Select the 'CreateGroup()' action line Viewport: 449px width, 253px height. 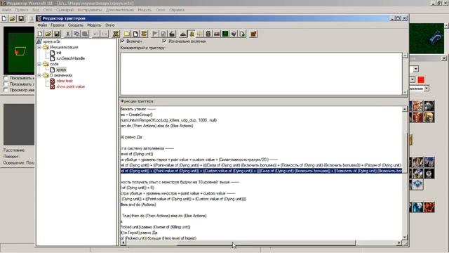(137, 115)
